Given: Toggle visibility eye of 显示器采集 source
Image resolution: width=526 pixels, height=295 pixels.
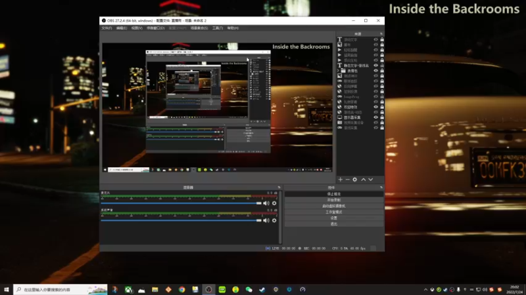Looking at the screenshot, I should tap(375, 117).
